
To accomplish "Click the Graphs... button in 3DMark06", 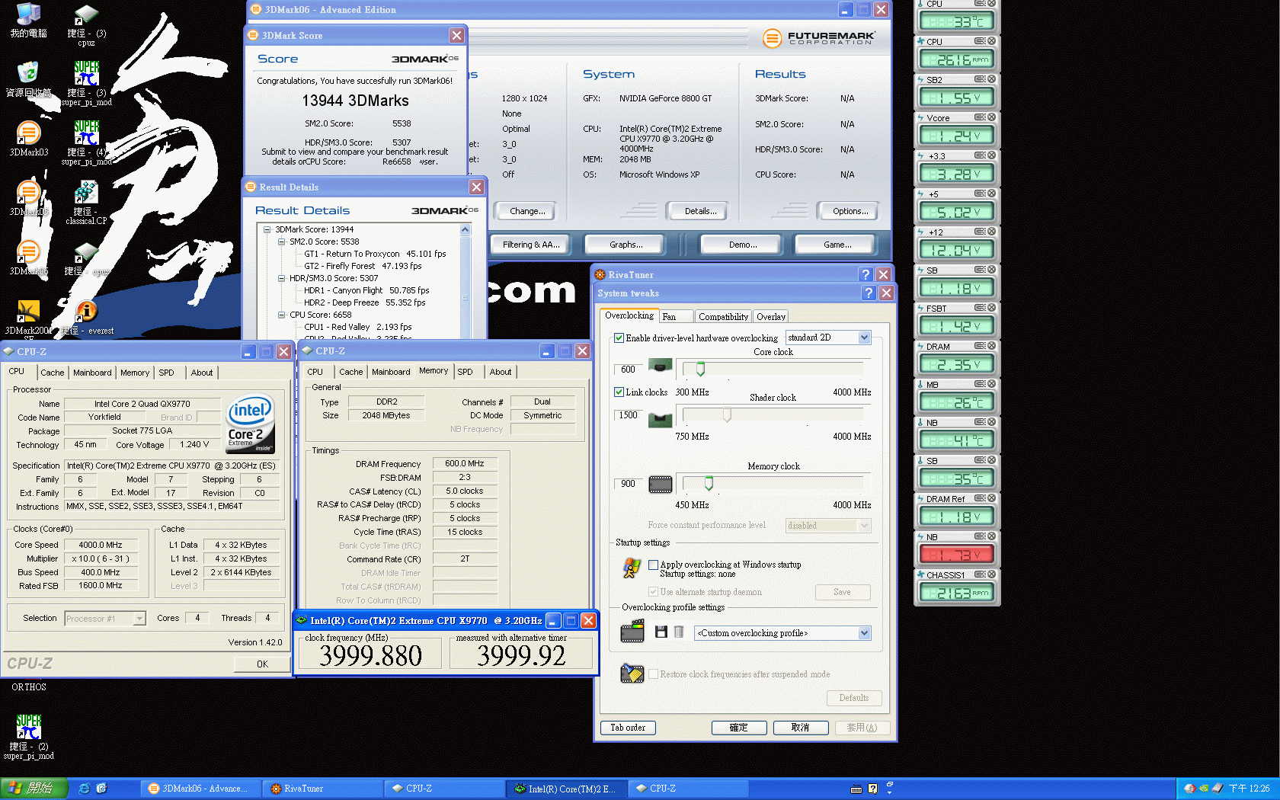I will click(x=626, y=245).
